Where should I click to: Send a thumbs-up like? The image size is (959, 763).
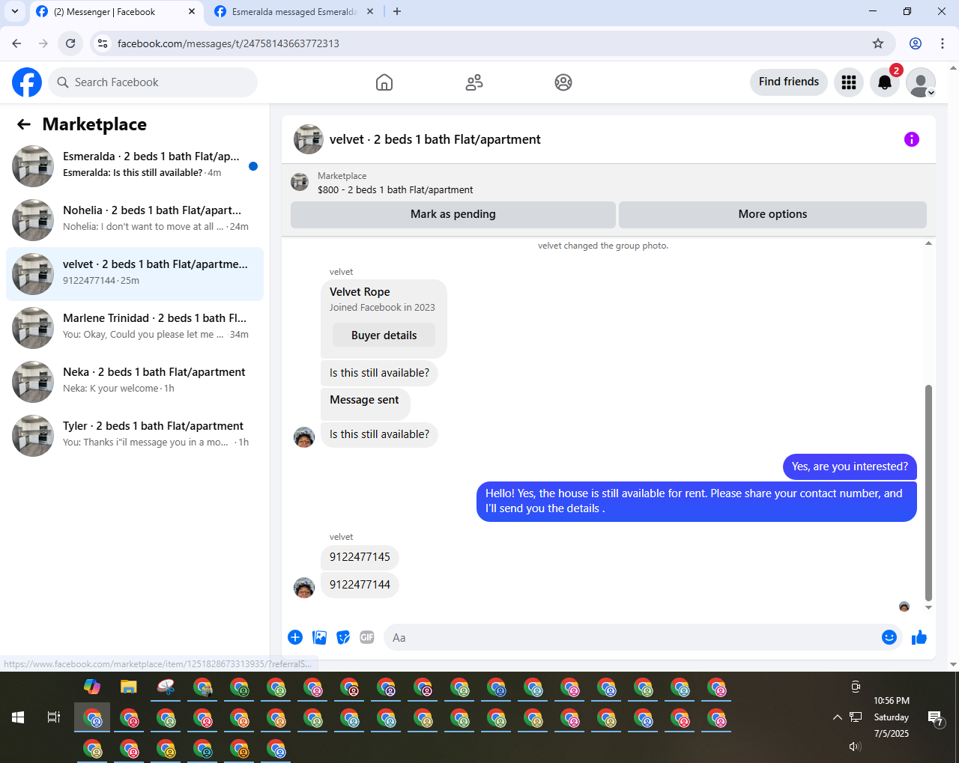[x=919, y=637]
